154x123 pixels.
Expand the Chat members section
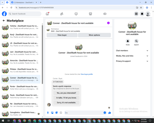[132, 50]
